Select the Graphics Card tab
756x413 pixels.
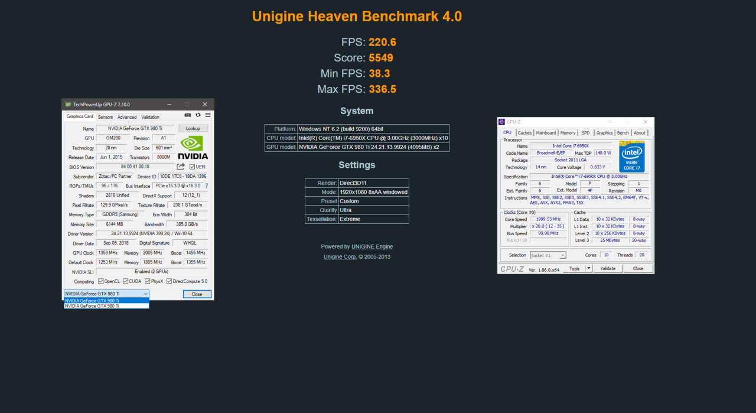80,116
